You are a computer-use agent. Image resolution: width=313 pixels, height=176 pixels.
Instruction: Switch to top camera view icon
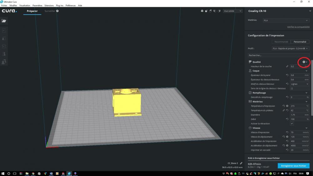tap(210, 11)
